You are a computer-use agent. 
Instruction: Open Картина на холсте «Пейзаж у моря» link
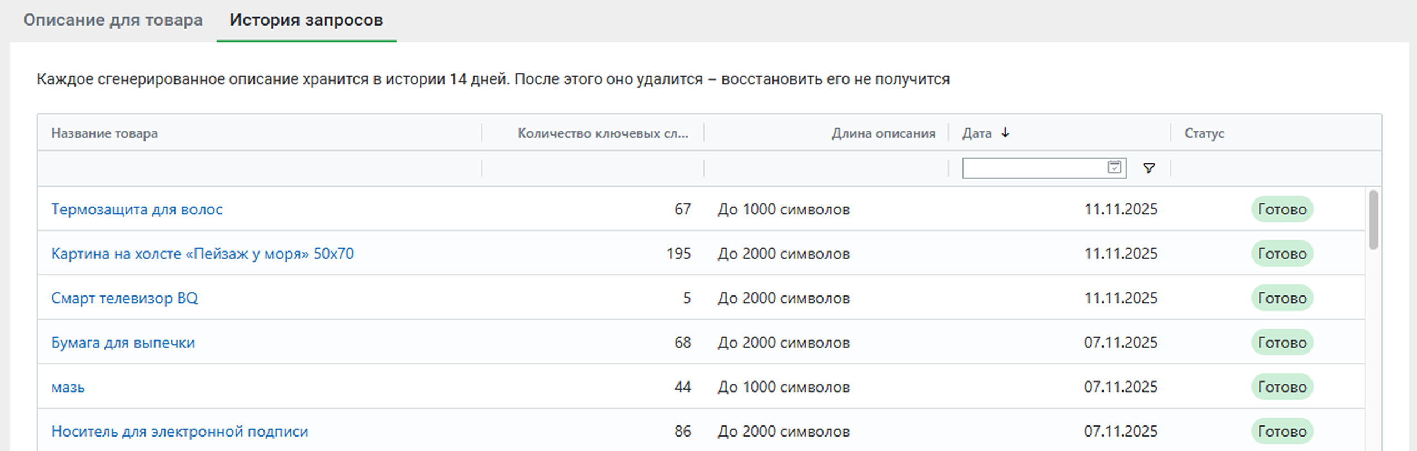pos(202,254)
